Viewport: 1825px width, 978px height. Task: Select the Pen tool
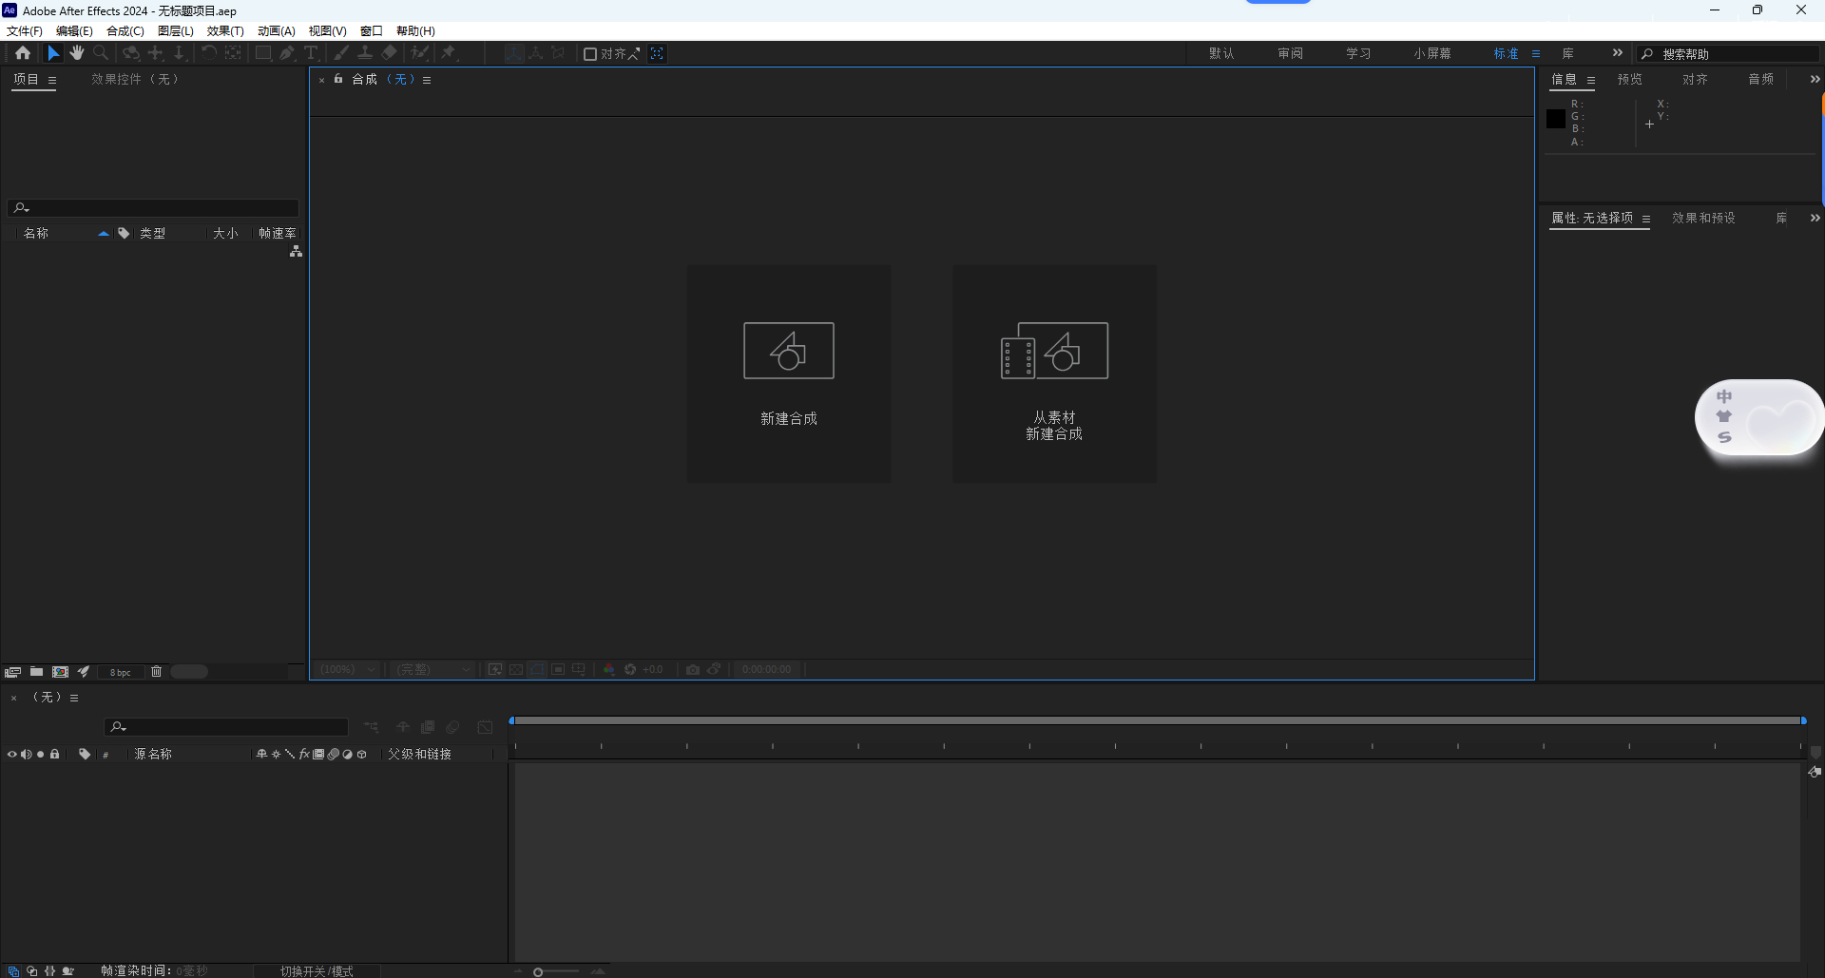287,53
